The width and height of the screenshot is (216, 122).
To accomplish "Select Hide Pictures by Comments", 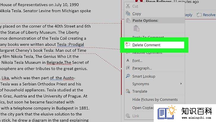I will coord(154,99).
